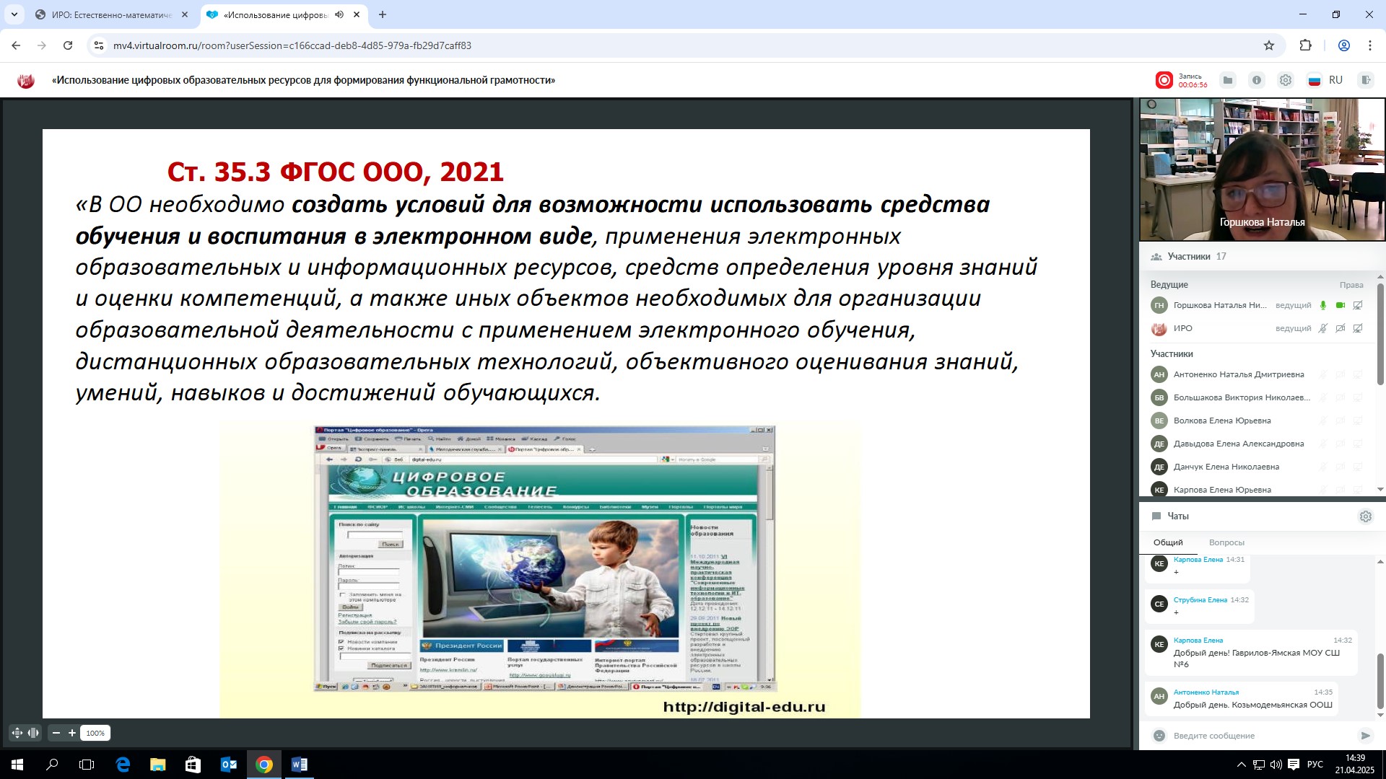1386x779 pixels.
Task: Open the Chrome profile icon
Action: point(1344,45)
